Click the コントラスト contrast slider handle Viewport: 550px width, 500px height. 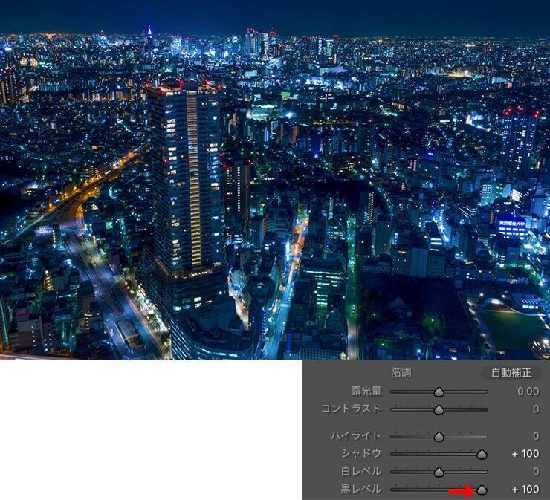pos(439,409)
